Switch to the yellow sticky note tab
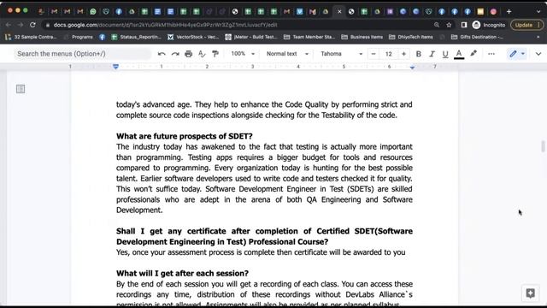Image resolution: width=547 pixels, height=308 pixels. coord(480,11)
